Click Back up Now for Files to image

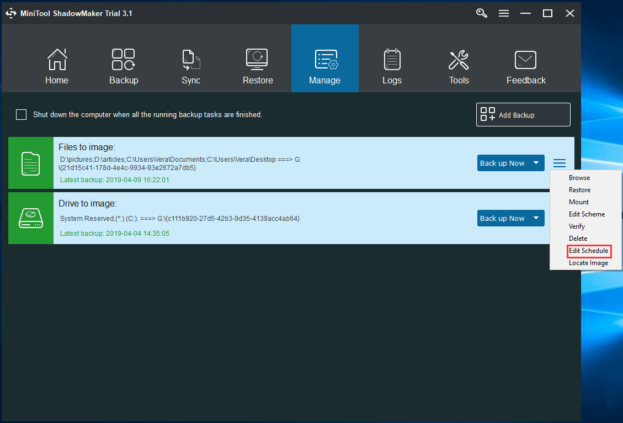(503, 163)
